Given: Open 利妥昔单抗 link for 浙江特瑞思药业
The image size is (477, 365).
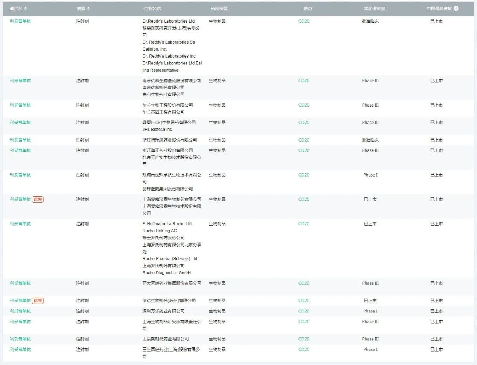Looking at the screenshot, I should [x=20, y=140].
